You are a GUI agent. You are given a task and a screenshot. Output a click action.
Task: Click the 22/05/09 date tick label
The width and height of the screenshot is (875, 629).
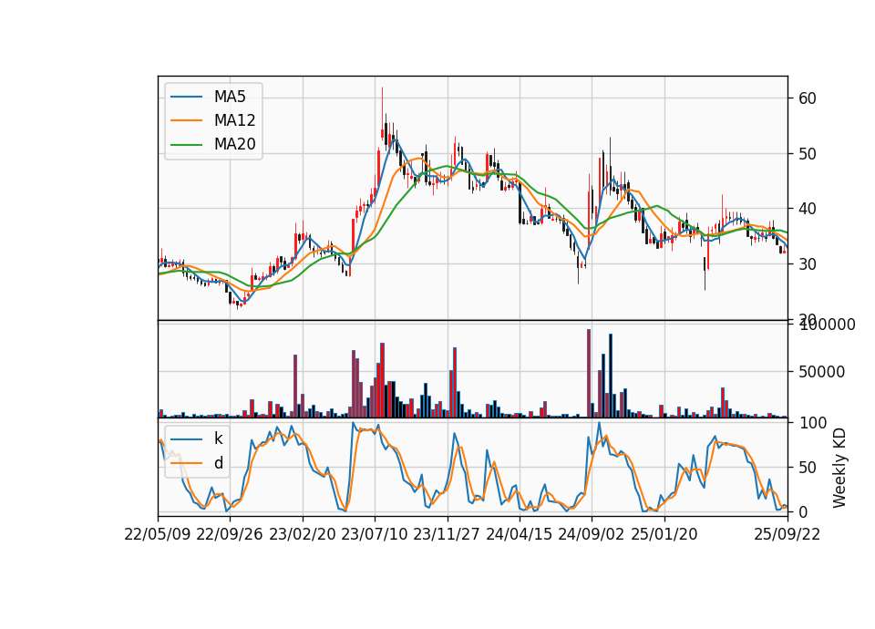coord(158,534)
